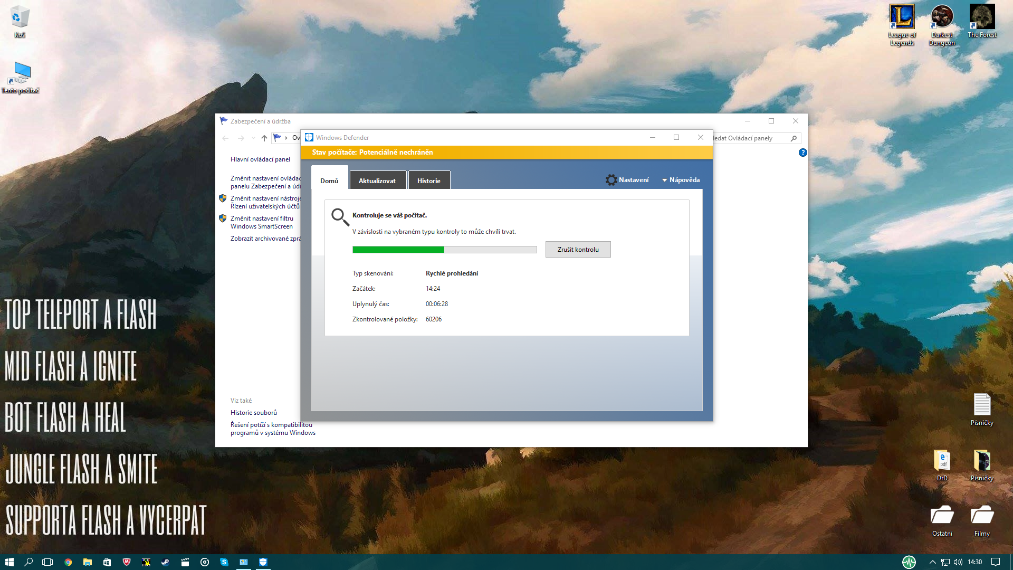Open Historie souborů link

(253, 413)
